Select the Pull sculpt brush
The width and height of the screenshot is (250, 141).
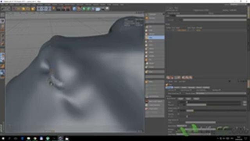155,27
